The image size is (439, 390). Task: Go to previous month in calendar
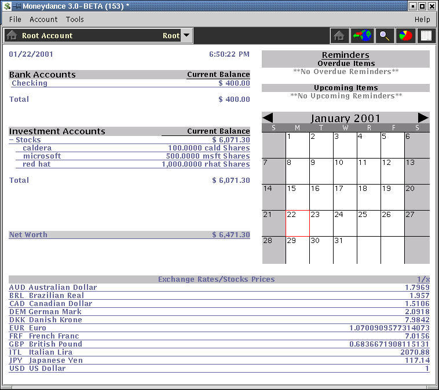268,118
